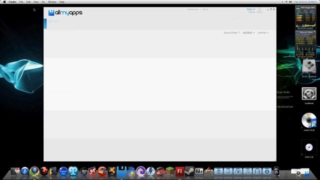Launch CCleaner from the dock
Viewport: 320px width, 180px height.
(102, 171)
